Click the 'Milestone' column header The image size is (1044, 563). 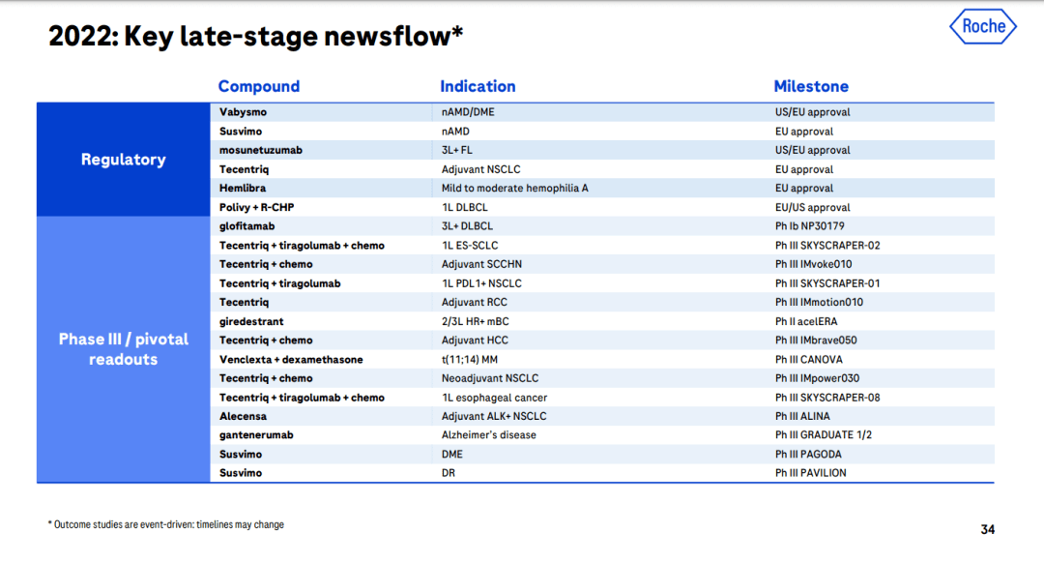tap(811, 86)
